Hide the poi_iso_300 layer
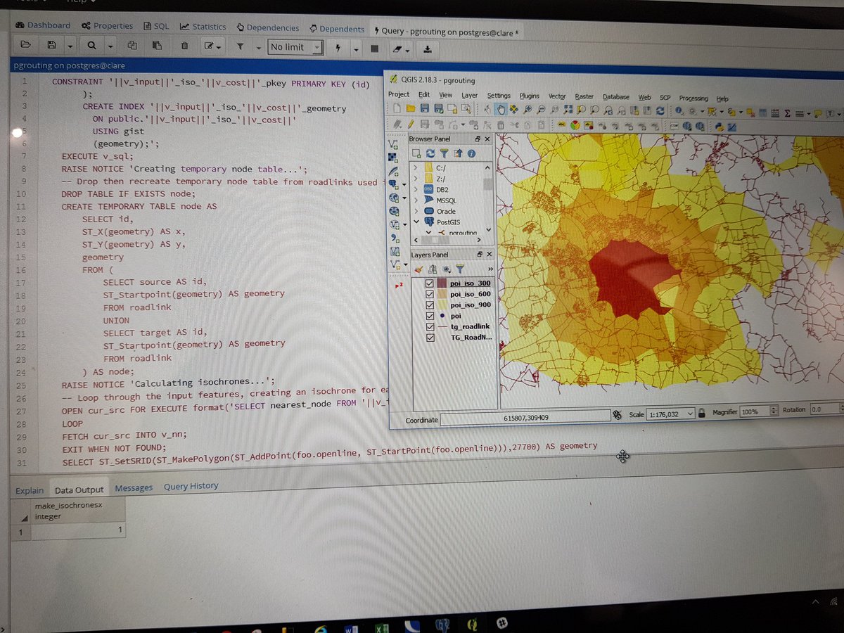Screen dimensions: 844x633 click(430, 283)
